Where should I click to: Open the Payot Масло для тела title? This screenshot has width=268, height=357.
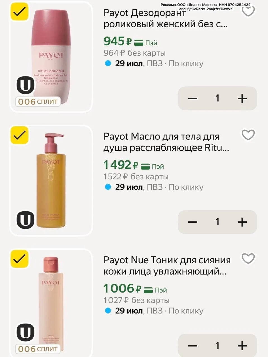click(x=166, y=142)
